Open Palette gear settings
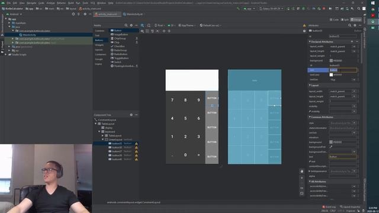 click(x=131, y=25)
